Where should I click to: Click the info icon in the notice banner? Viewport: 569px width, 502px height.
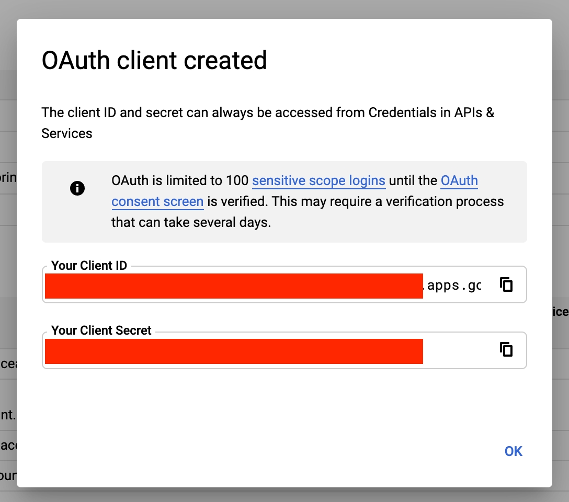tap(77, 188)
